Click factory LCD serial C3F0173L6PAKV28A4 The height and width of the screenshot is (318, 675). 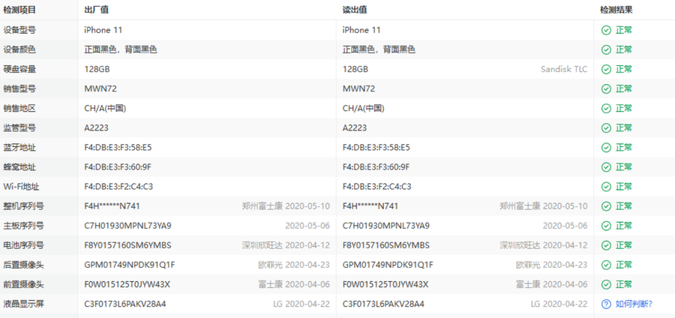[x=125, y=304]
